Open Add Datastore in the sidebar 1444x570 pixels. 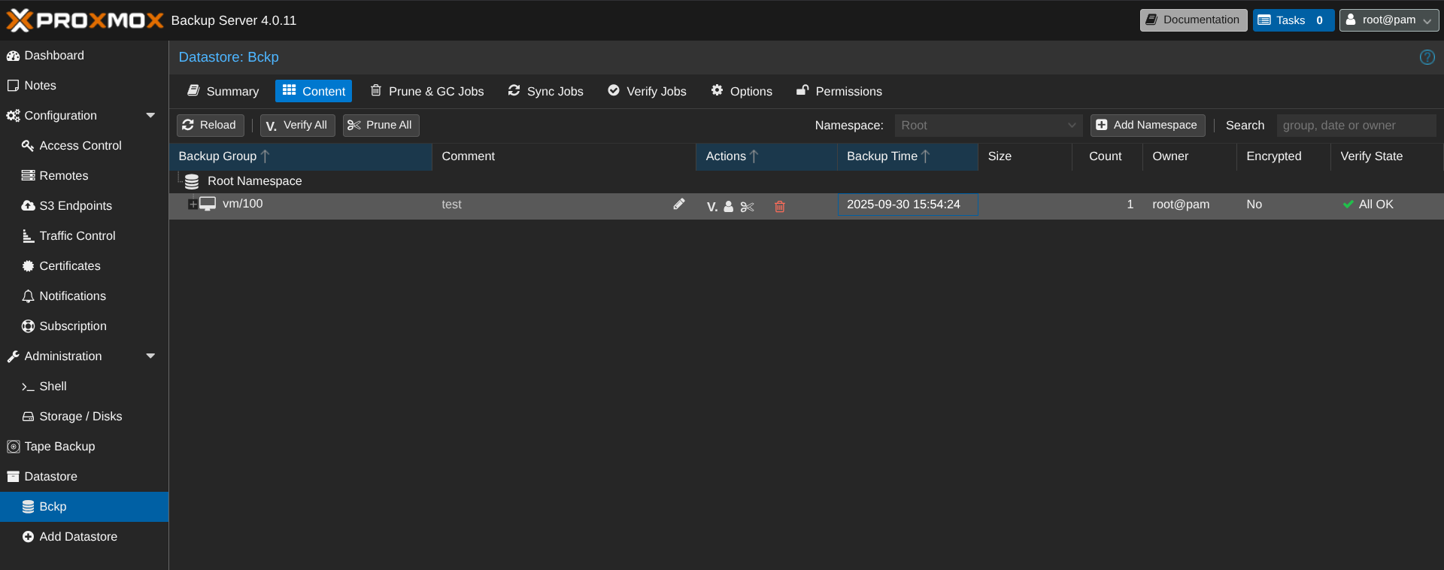[x=78, y=537]
